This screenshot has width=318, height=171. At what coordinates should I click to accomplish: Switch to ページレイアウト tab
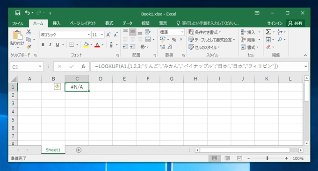tap(83, 23)
